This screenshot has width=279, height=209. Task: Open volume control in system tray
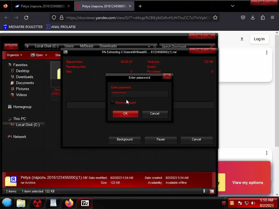(x=253, y=203)
